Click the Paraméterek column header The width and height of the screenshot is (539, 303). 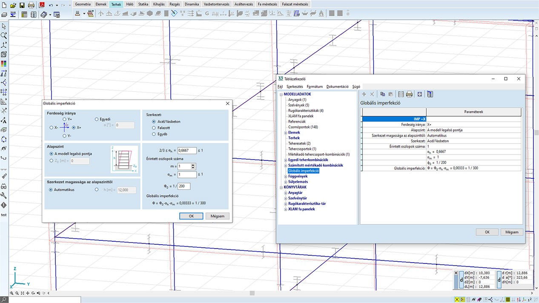pyautogui.click(x=473, y=112)
